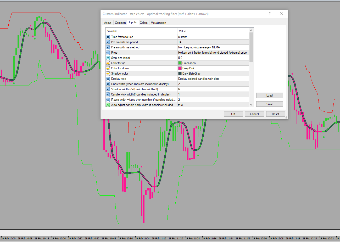Click the Save button
This screenshot has width=340, height=242.
[270, 104]
